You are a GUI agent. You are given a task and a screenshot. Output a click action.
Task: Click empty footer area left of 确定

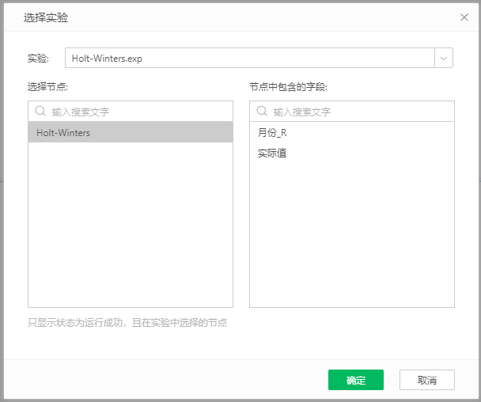158,380
